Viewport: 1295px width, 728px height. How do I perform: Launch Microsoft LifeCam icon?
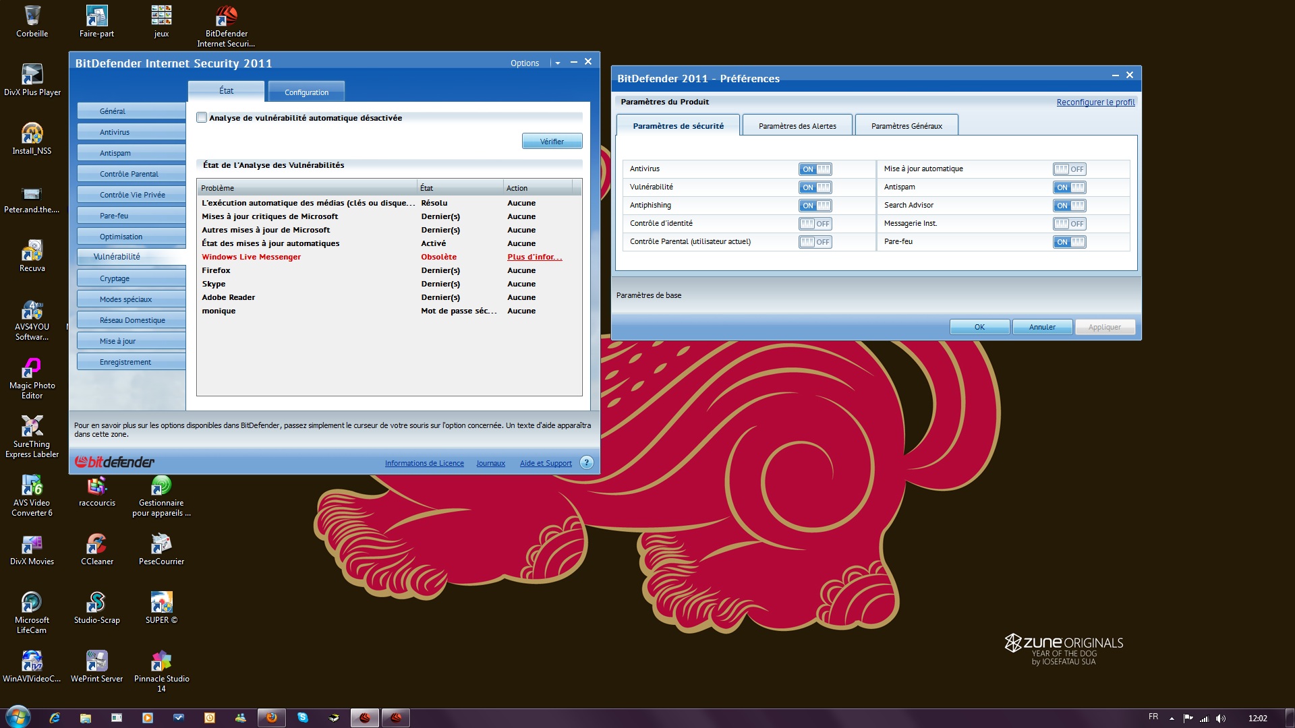click(32, 613)
